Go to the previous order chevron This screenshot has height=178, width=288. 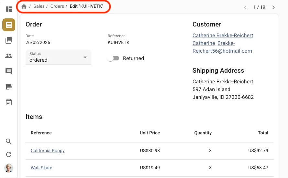pyautogui.click(x=245, y=7)
